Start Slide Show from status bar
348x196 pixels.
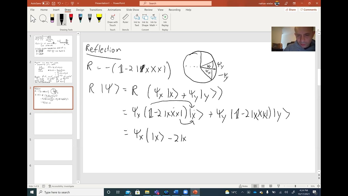[278, 186]
